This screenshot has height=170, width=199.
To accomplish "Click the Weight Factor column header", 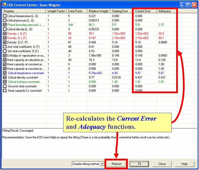I will pyautogui.click(x=56, y=11).
